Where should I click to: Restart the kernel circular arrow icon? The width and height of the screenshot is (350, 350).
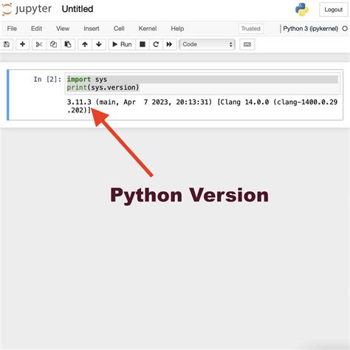tap(156, 44)
